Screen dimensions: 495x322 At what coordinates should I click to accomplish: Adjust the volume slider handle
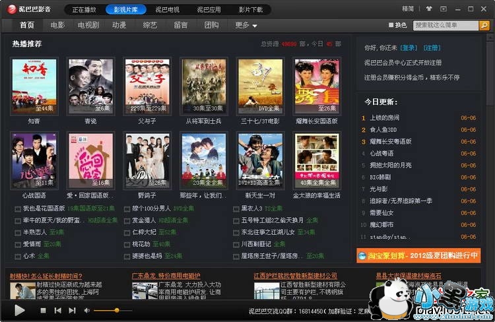pyautogui.click(x=117, y=310)
